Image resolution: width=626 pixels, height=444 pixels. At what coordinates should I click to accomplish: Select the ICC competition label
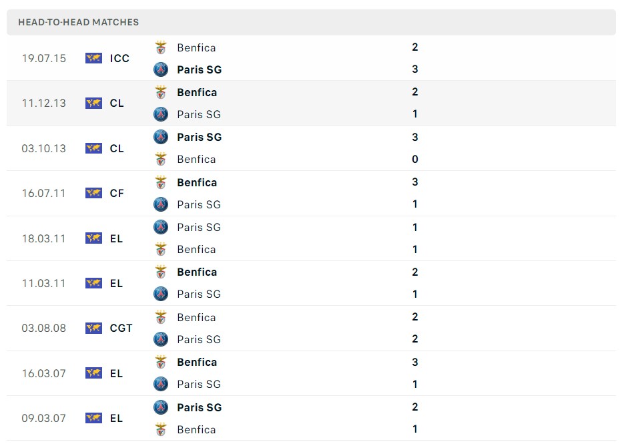[119, 58]
